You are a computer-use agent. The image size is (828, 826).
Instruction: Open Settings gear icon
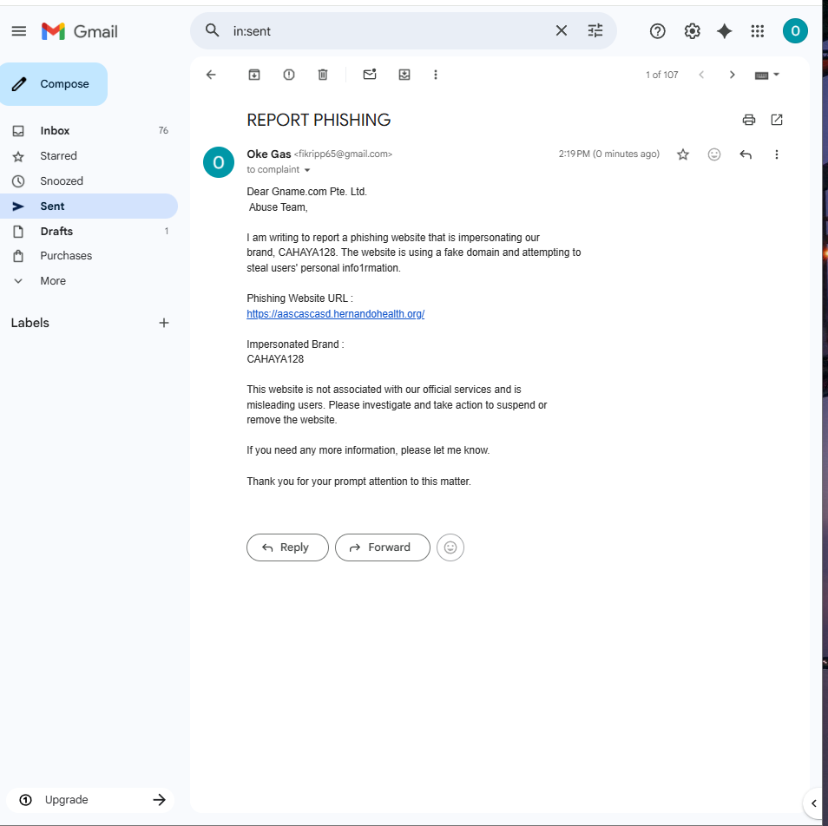pos(693,31)
